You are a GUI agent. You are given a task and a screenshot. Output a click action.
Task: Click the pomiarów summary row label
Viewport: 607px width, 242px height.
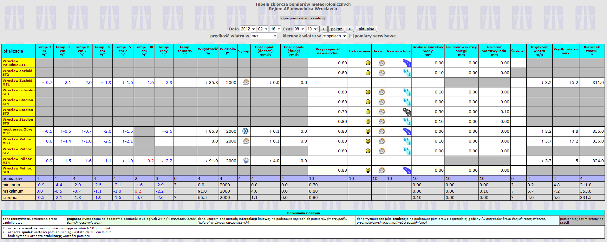[x=18, y=178]
